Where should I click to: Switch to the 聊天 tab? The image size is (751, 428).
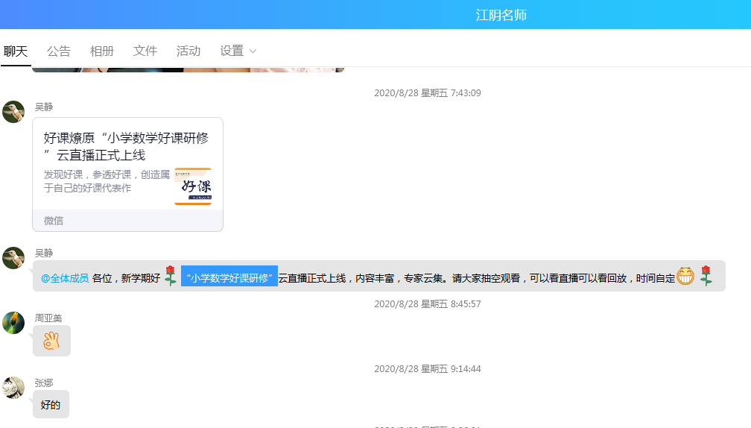tap(16, 51)
